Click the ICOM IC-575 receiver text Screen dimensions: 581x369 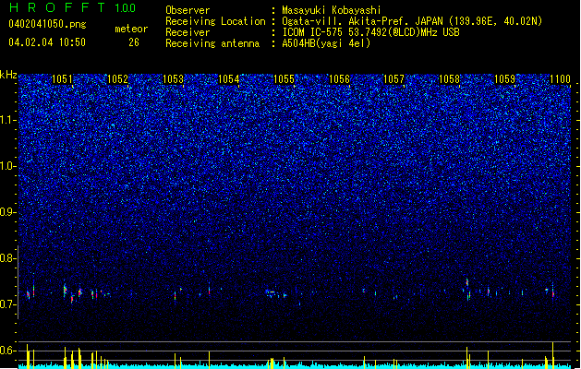click(370, 32)
